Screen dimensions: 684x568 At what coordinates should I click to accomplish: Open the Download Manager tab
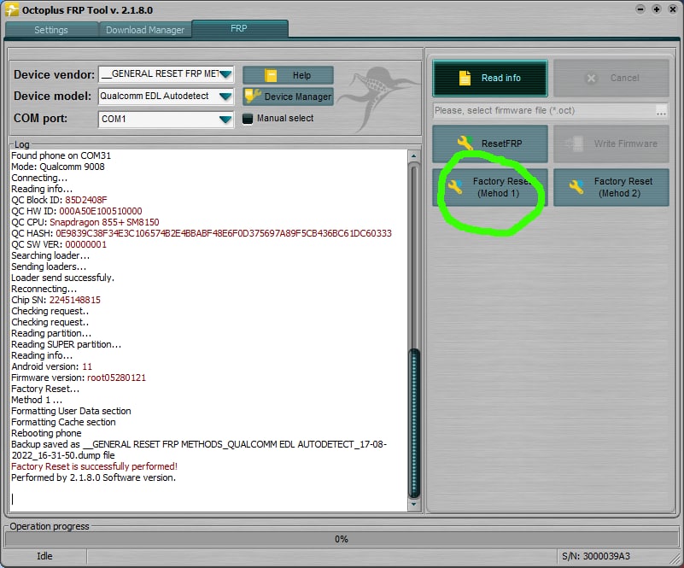pos(145,30)
